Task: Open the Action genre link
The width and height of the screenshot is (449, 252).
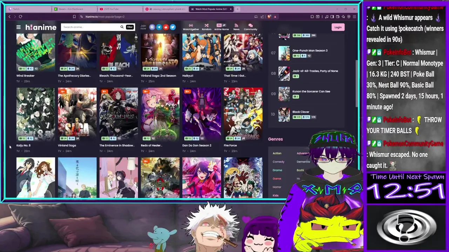Action: click(x=277, y=153)
